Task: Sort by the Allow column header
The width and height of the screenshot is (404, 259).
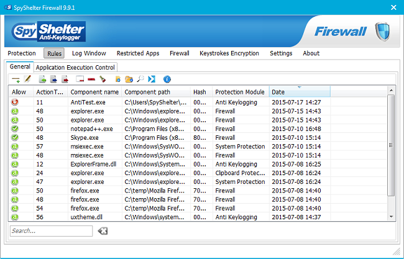Action: (21, 92)
